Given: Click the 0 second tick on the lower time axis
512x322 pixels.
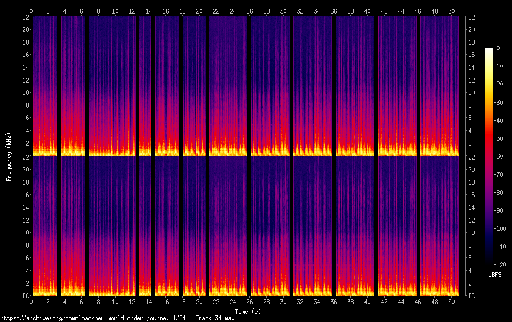Looking at the screenshot, I should pos(31,301).
